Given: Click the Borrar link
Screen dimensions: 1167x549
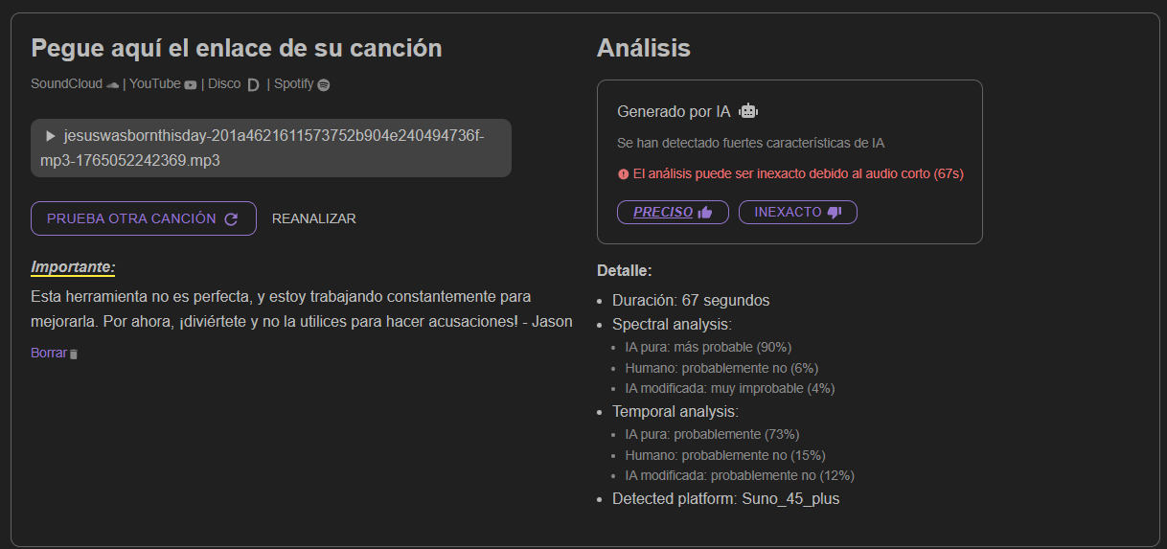Looking at the screenshot, I should [x=49, y=353].
